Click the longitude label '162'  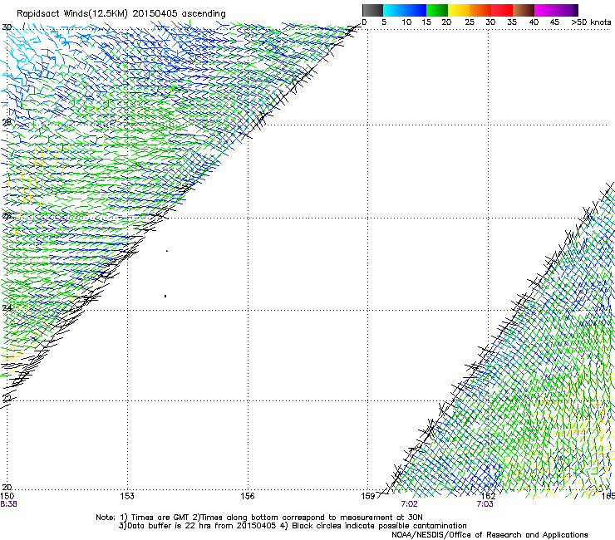tap(488, 496)
